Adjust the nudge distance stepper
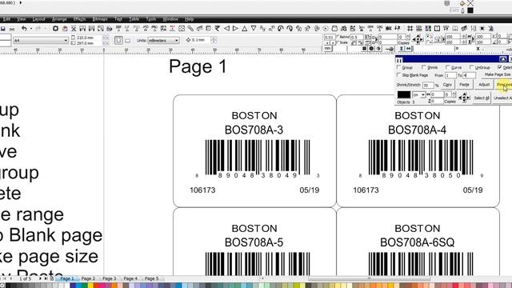Viewport: 512px width, 288px height. (214, 40)
